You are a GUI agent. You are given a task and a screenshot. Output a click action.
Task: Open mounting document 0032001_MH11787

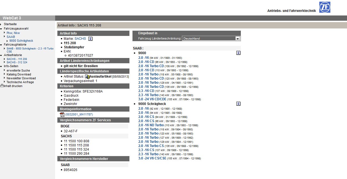coord(79,114)
